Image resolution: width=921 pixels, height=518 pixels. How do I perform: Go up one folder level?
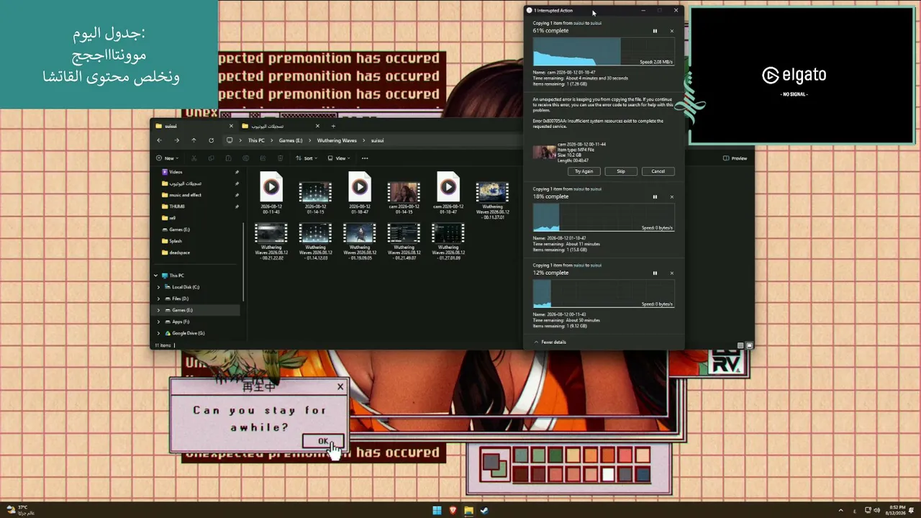(x=194, y=140)
